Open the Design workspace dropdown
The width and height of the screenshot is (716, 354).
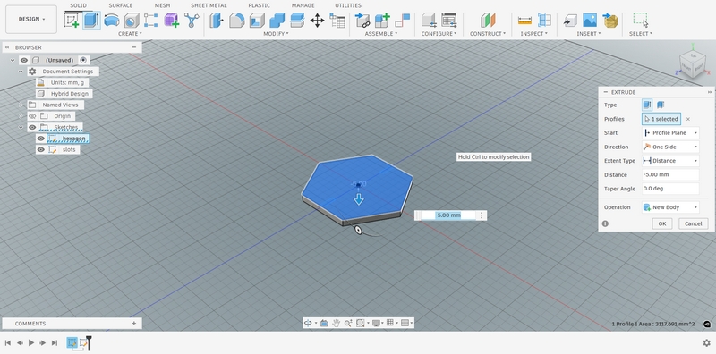point(31,19)
